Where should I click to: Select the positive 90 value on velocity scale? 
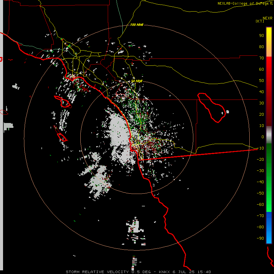(262, 36)
